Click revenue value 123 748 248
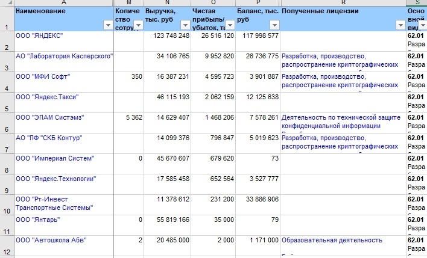The height and width of the screenshot is (258, 427). pyautogui.click(x=168, y=41)
